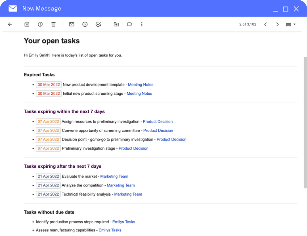The image size is (307, 236).
Task: Click the 30 Mar 2022 date chip
Action: (48, 84)
